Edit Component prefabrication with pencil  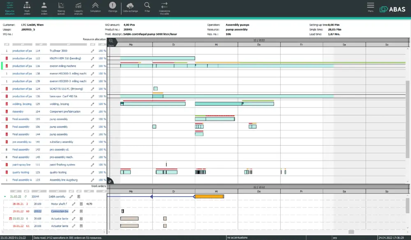tap(92, 112)
